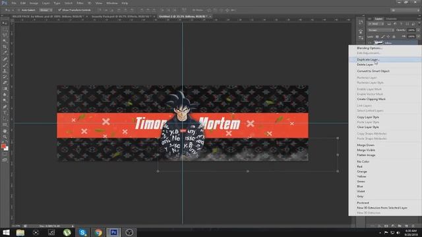This screenshot has height=237, width=422.
Task: Hide the selected layer via eye icon
Action: tap(370, 43)
